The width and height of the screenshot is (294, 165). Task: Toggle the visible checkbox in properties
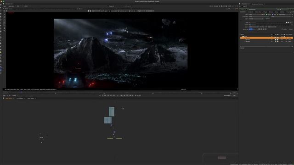[282, 29]
